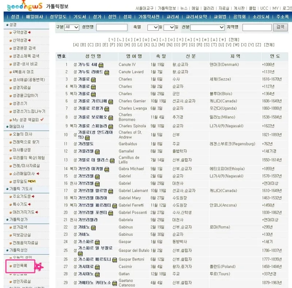Click the calendar icon beside 복자 가브라 미카엘

tap(107, 169)
